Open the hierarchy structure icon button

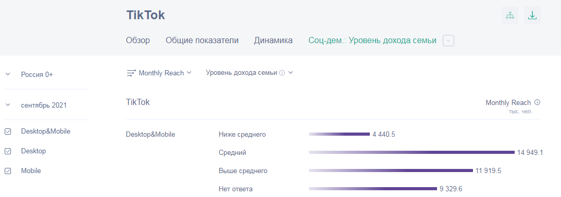[509, 16]
